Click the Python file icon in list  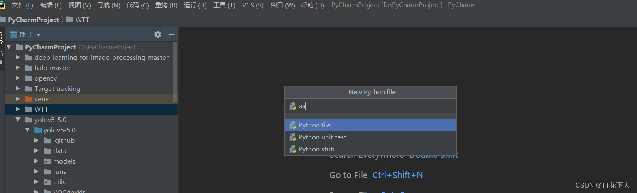pos(293,125)
